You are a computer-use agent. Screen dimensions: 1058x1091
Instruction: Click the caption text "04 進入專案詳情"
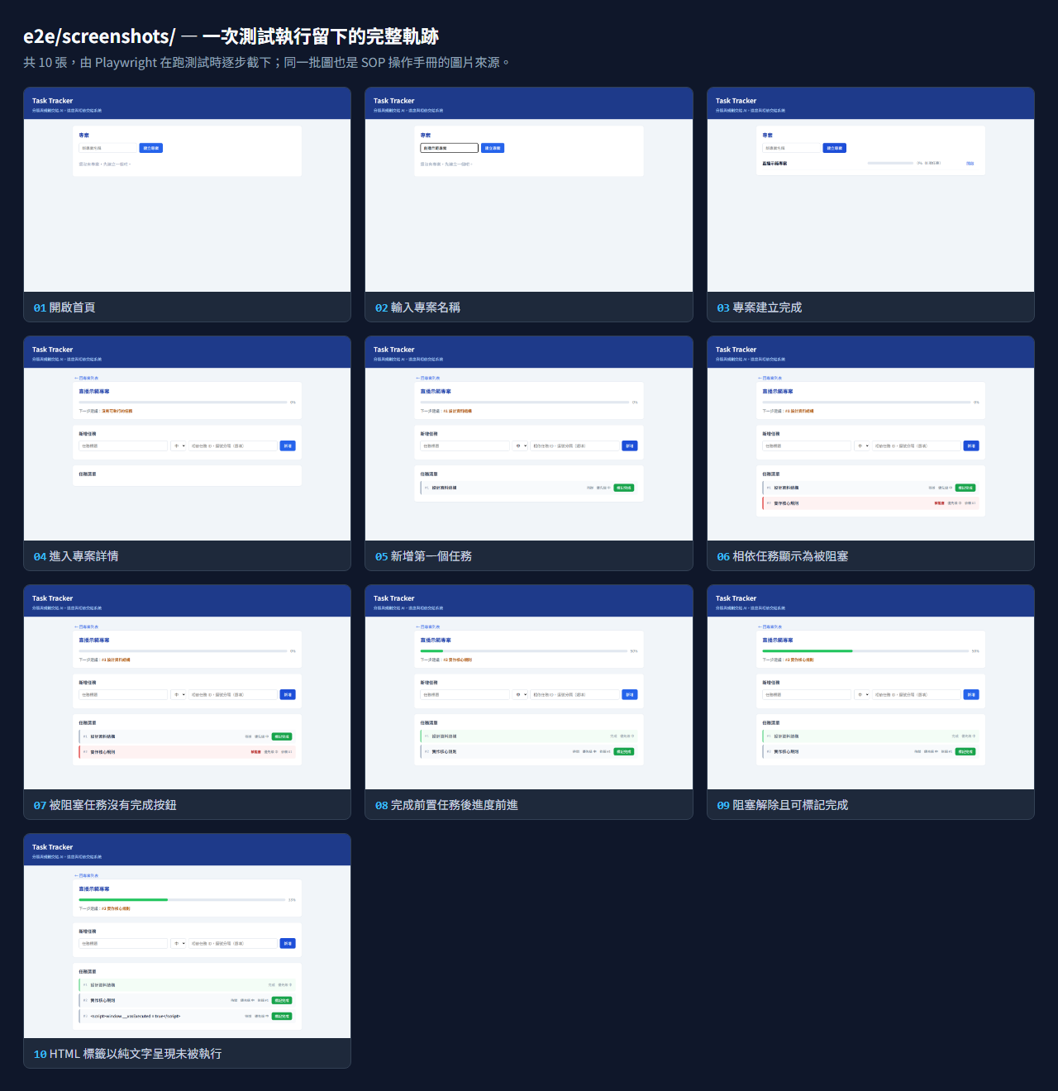(76, 556)
